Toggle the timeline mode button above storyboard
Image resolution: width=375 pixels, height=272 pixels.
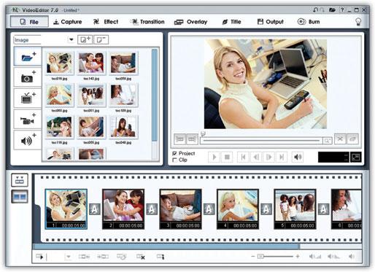[x=20, y=180]
